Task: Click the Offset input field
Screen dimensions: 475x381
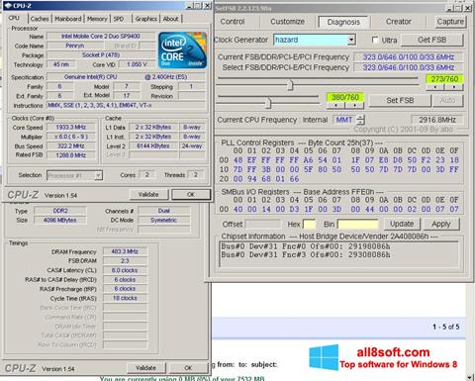Action: (263, 225)
